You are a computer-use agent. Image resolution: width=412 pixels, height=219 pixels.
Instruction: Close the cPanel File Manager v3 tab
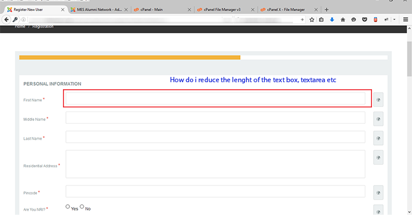(x=252, y=10)
